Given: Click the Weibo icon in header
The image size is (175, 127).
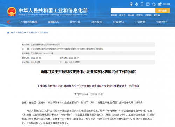Looking at the screenshot, I should pyautogui.click(x=160, y=4).
